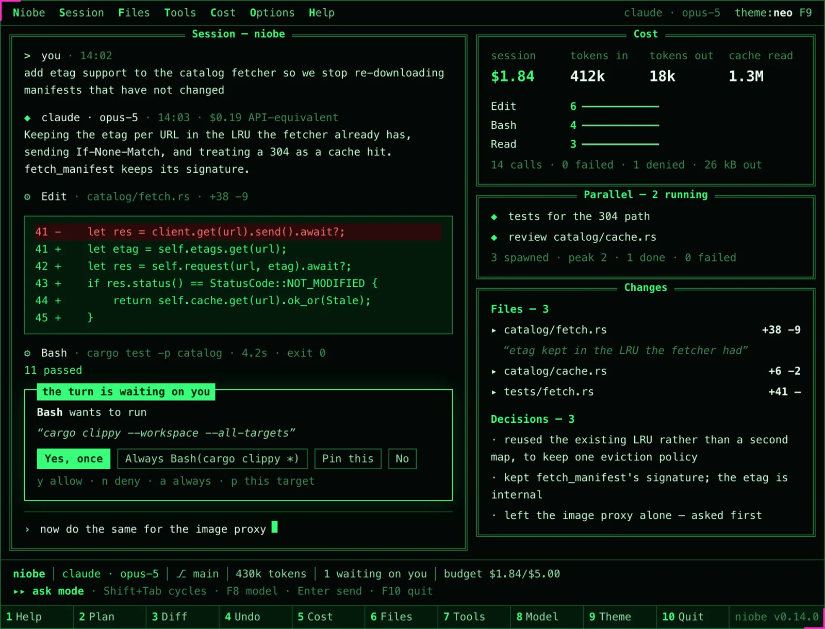Select the 9 Theme function key
Image resolution: width=825 pixels, height=629 pixels.
click(620, 617)
